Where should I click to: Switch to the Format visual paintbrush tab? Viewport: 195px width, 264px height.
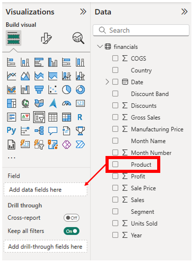click(46, 38)
